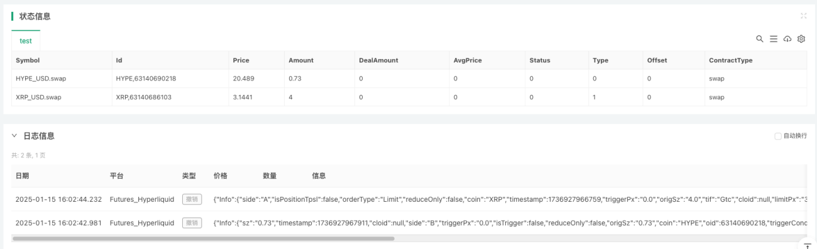The height and width of the screenshot is (249, 817).
Task: Click the XRP log JSON info text
Action: [510, 199]
